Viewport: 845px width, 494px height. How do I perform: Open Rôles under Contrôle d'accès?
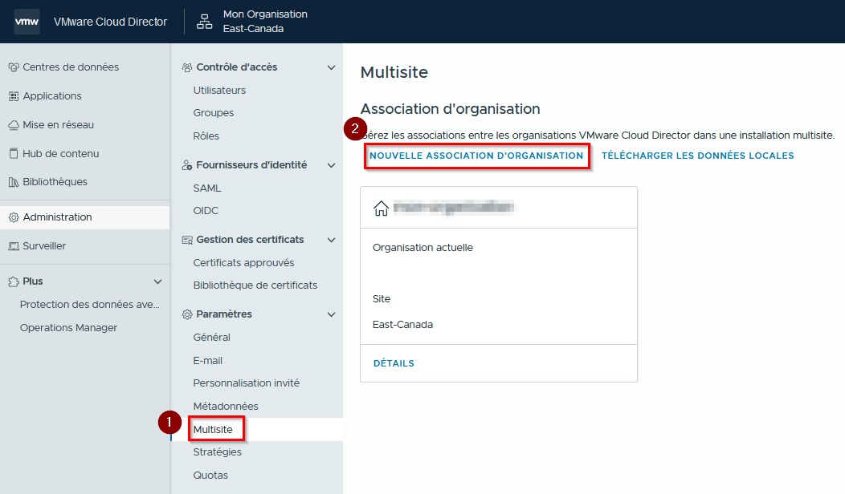[x=206, y=136]
